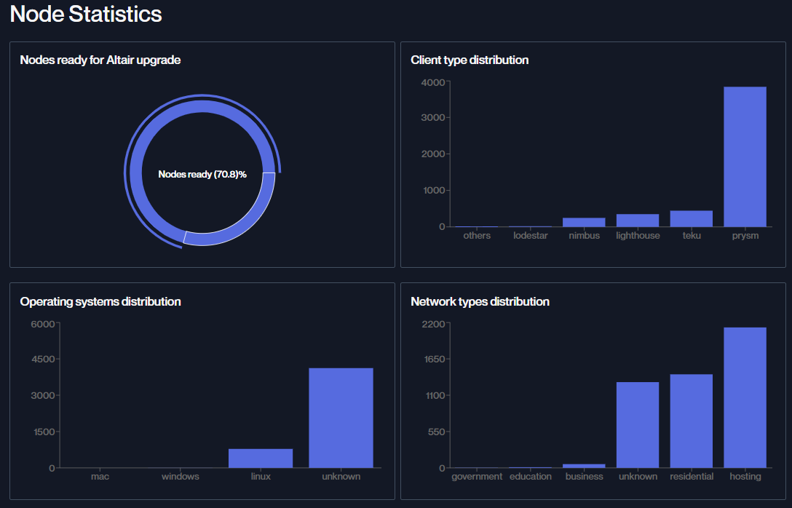Click the 'Node Statistics' page heading
Screen dimensions: 792x508
(x=86, y=14)
